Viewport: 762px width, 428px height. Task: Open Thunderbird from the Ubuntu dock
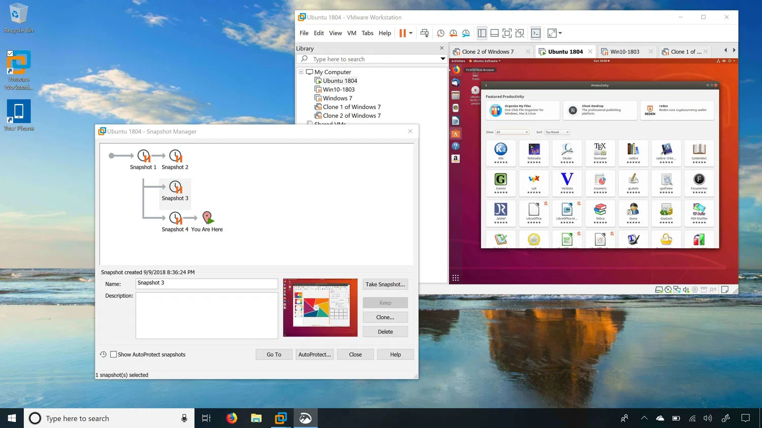pyautogui.click(x=456, y=82)
